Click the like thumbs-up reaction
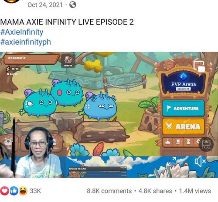Viewport: 218px width, 202px height. click(14, 191)
